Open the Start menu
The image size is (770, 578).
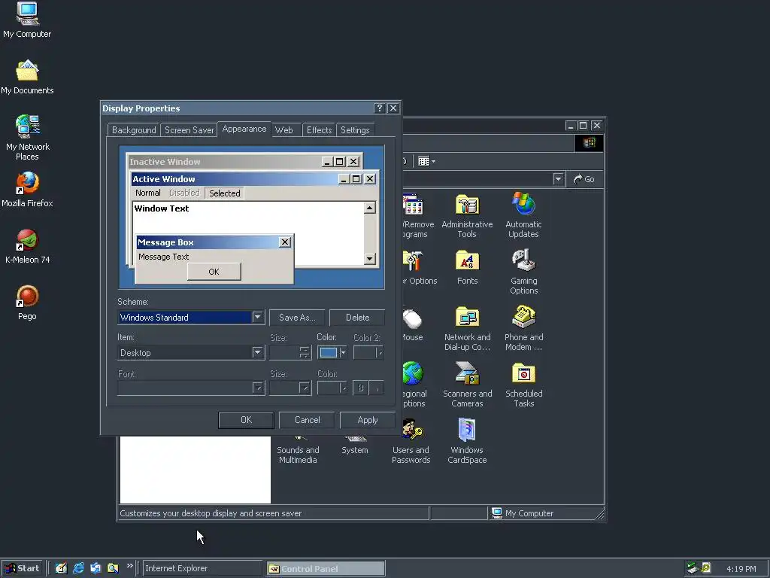point(22,568)
